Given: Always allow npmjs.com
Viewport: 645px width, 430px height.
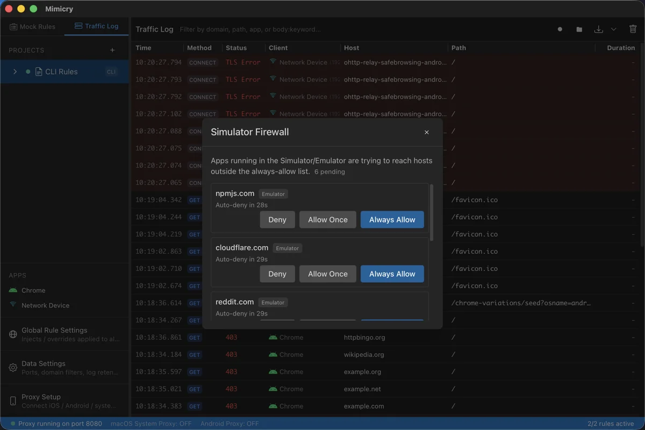Looking at the screenshot, I should [392, 219].
